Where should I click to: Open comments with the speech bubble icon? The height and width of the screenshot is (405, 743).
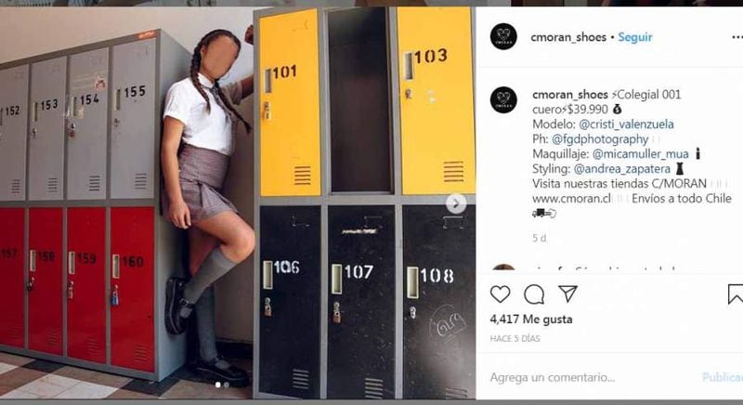click(534, 294)
